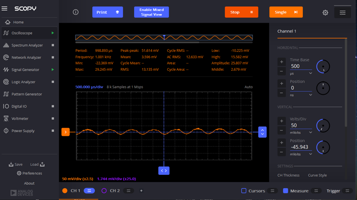The image size is (357, 200).
Task: Click Enable Mixed Signal View button
Action: [x=151, y=12]
